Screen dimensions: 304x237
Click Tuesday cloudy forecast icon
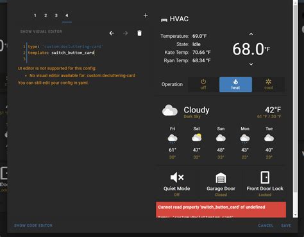[x=269, y=138]
